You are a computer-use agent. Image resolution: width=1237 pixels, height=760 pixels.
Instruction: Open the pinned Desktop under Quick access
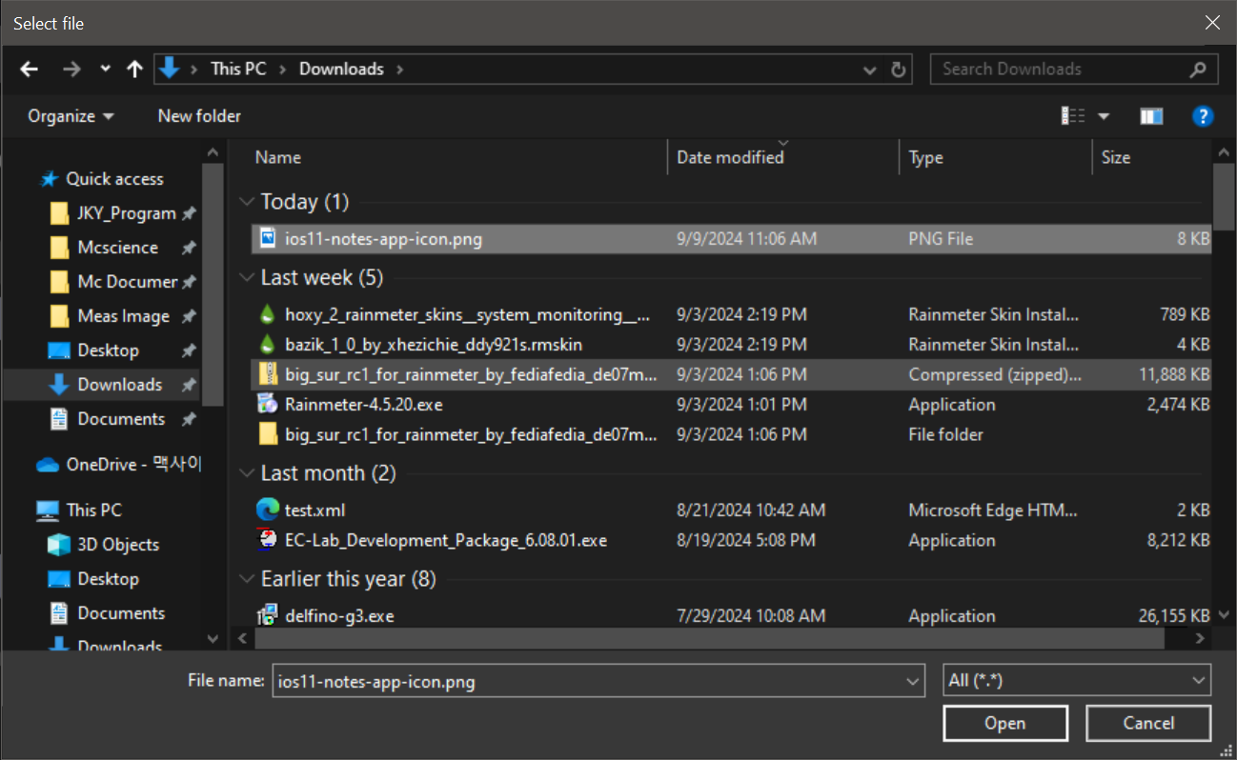108,350
